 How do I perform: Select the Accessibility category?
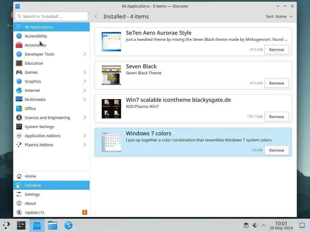pyautogui.click(x=51, y=36)
